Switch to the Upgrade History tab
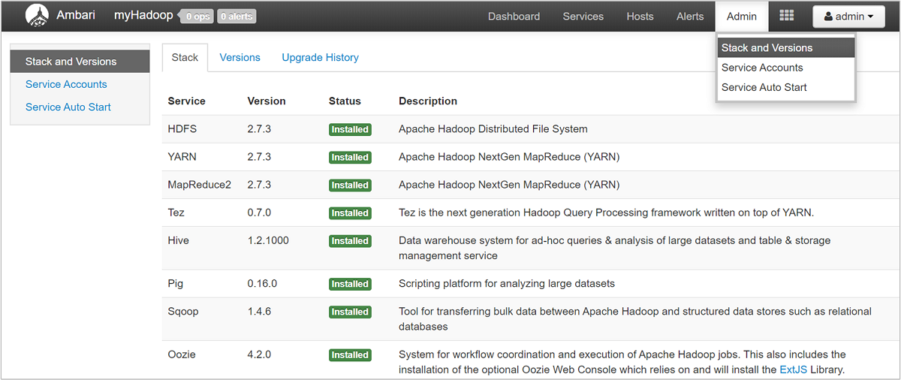 click(x=320, y=57)
